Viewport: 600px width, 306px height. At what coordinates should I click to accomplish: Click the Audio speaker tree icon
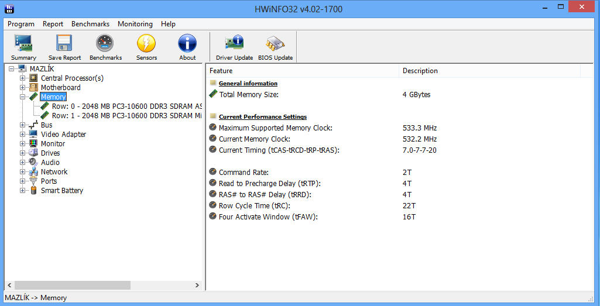pos(34,162)
